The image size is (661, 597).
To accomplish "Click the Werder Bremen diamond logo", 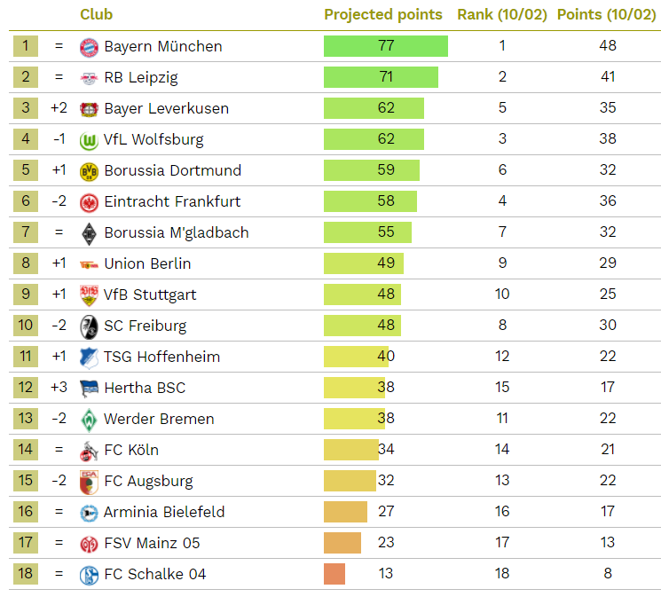I will tap(89, 419).
